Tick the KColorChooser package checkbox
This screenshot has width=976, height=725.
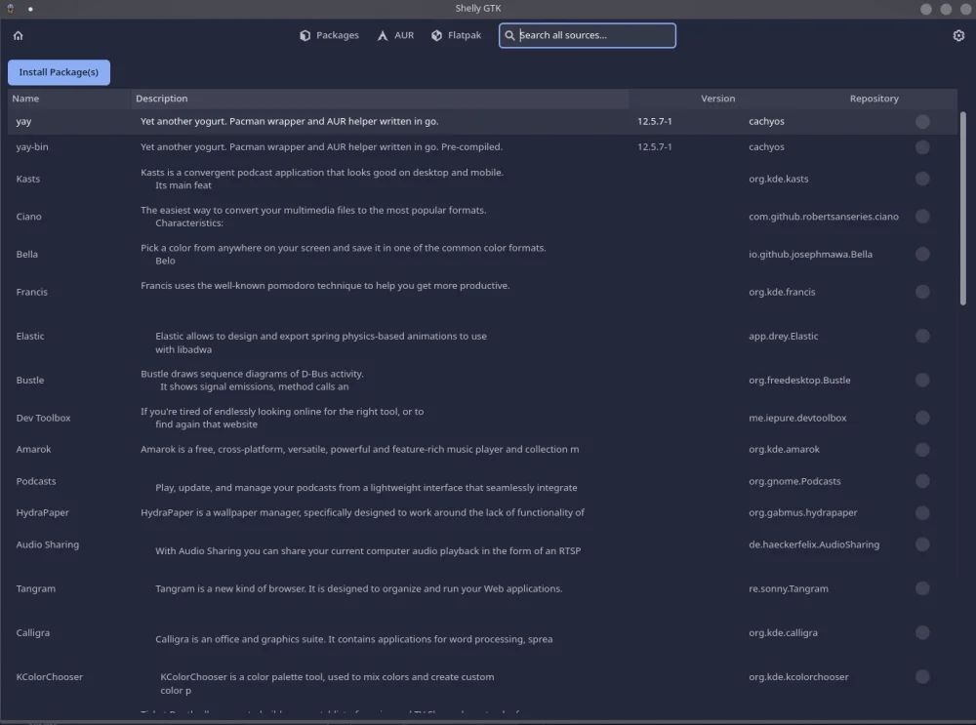(x=922, y=677)
